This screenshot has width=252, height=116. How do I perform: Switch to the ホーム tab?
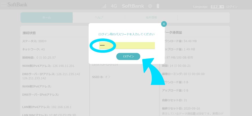click(47, 18)
